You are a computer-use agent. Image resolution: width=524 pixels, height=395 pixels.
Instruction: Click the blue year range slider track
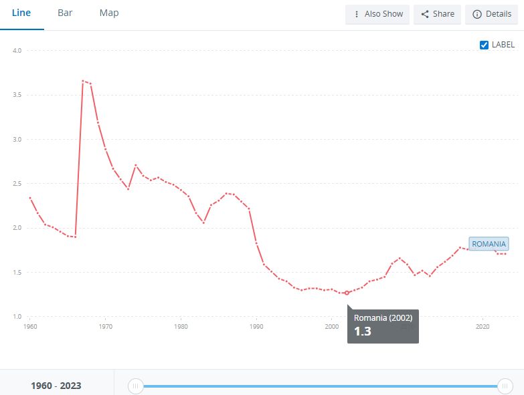click(321, 386)
